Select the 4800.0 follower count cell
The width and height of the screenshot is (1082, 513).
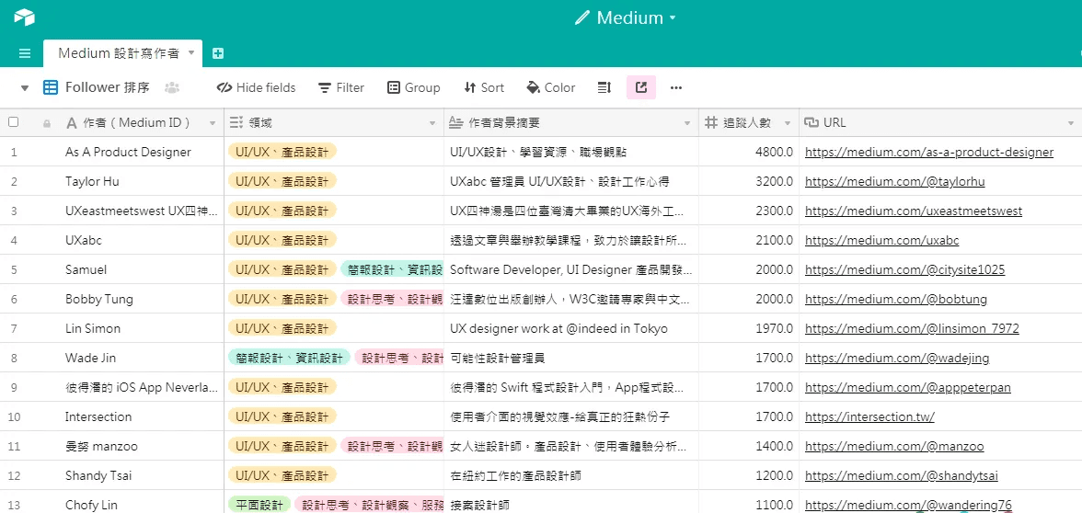pos(749,152)
